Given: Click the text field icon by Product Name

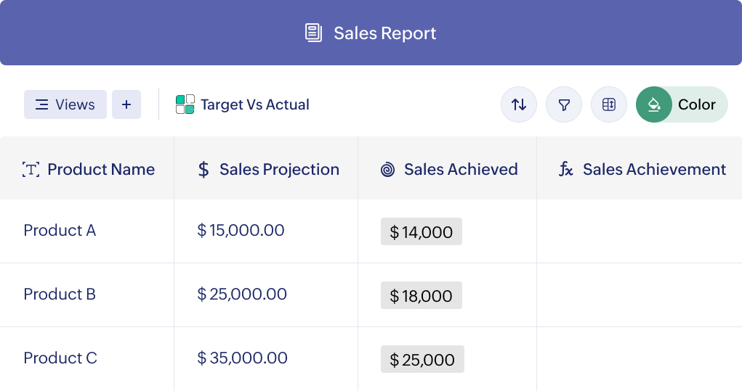Looking at the screenshot, I should tap(31, 170).
